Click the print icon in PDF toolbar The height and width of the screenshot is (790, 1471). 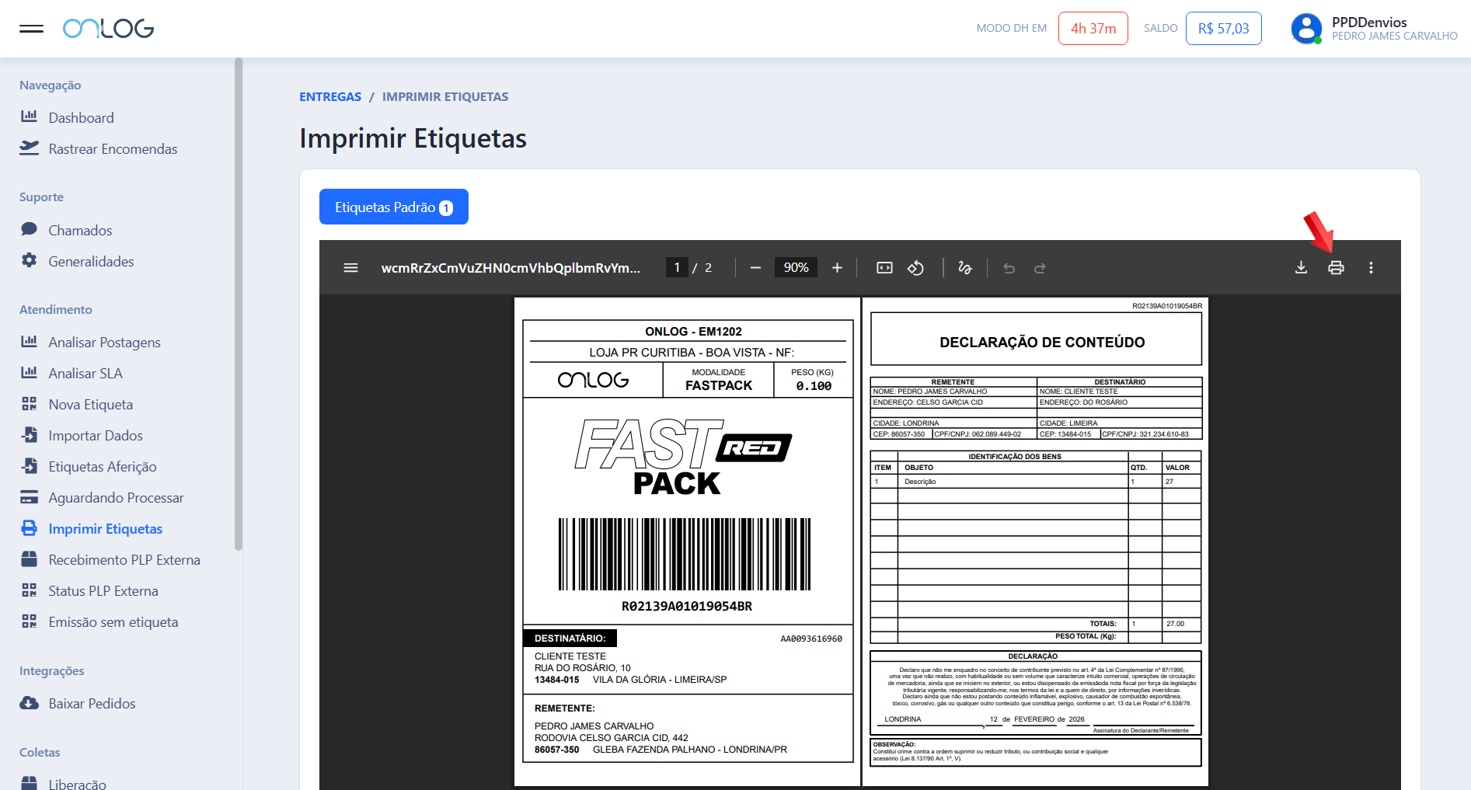tap(1336, 268)
